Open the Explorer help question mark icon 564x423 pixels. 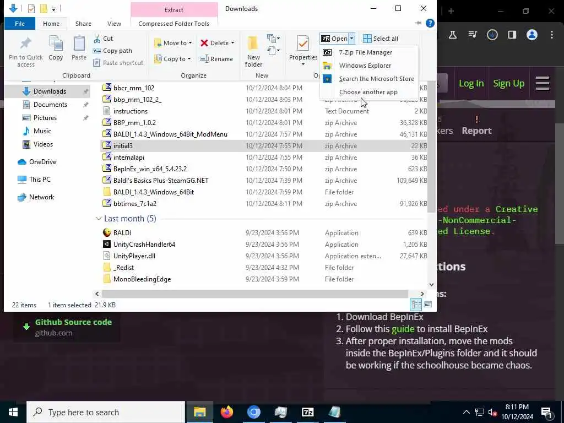click(430, 23)
